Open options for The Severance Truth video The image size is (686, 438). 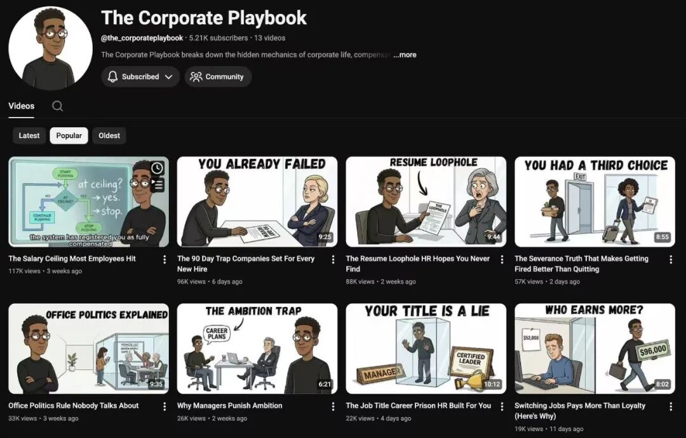pyautogui.click(x=671, y=259)
